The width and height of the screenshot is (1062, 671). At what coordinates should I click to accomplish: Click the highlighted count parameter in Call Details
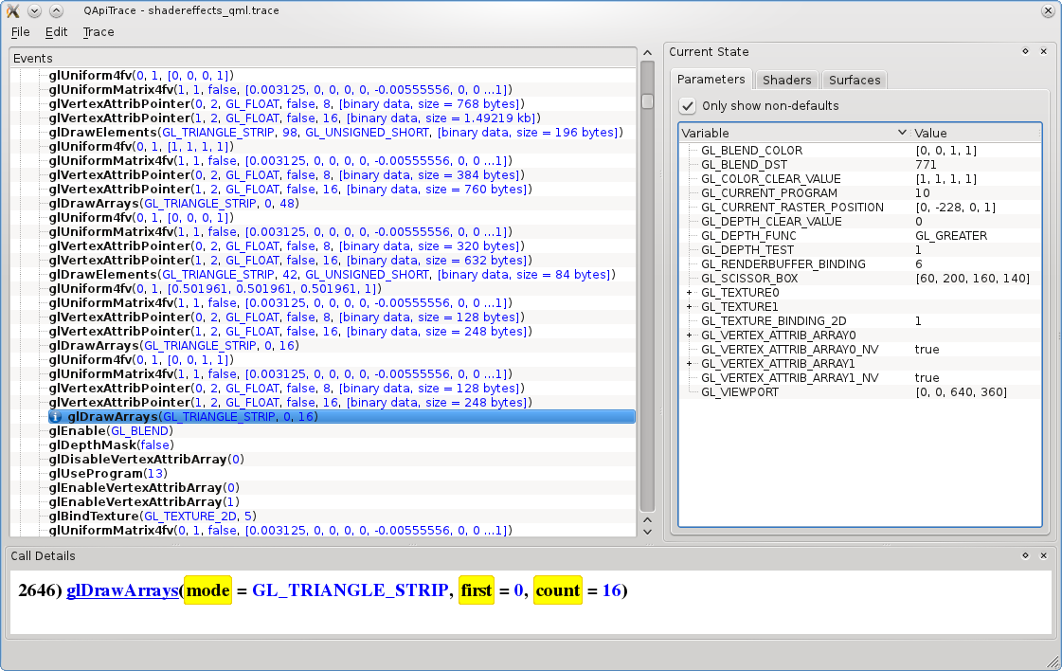coord(557,590)
